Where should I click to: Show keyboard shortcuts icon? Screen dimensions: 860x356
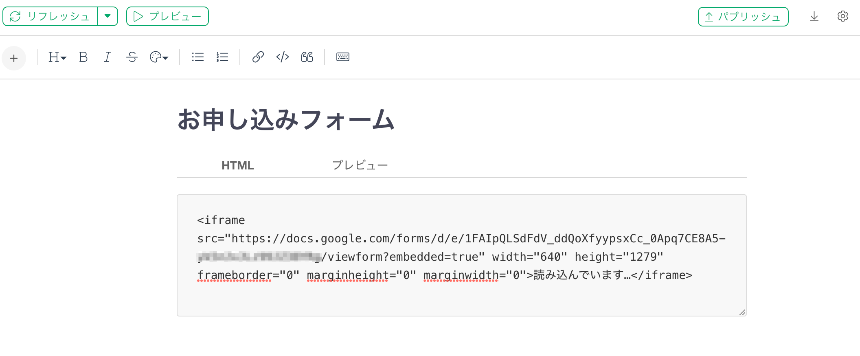coord(342,57)
